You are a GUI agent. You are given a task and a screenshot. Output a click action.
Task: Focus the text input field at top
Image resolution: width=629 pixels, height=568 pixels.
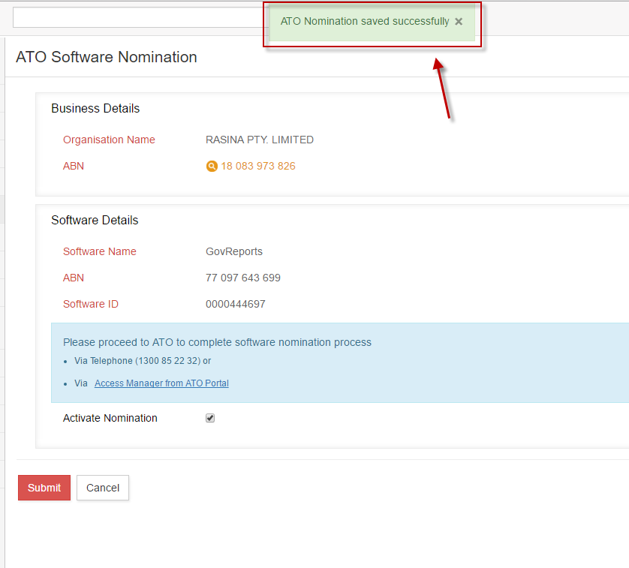tap(135, 18)
